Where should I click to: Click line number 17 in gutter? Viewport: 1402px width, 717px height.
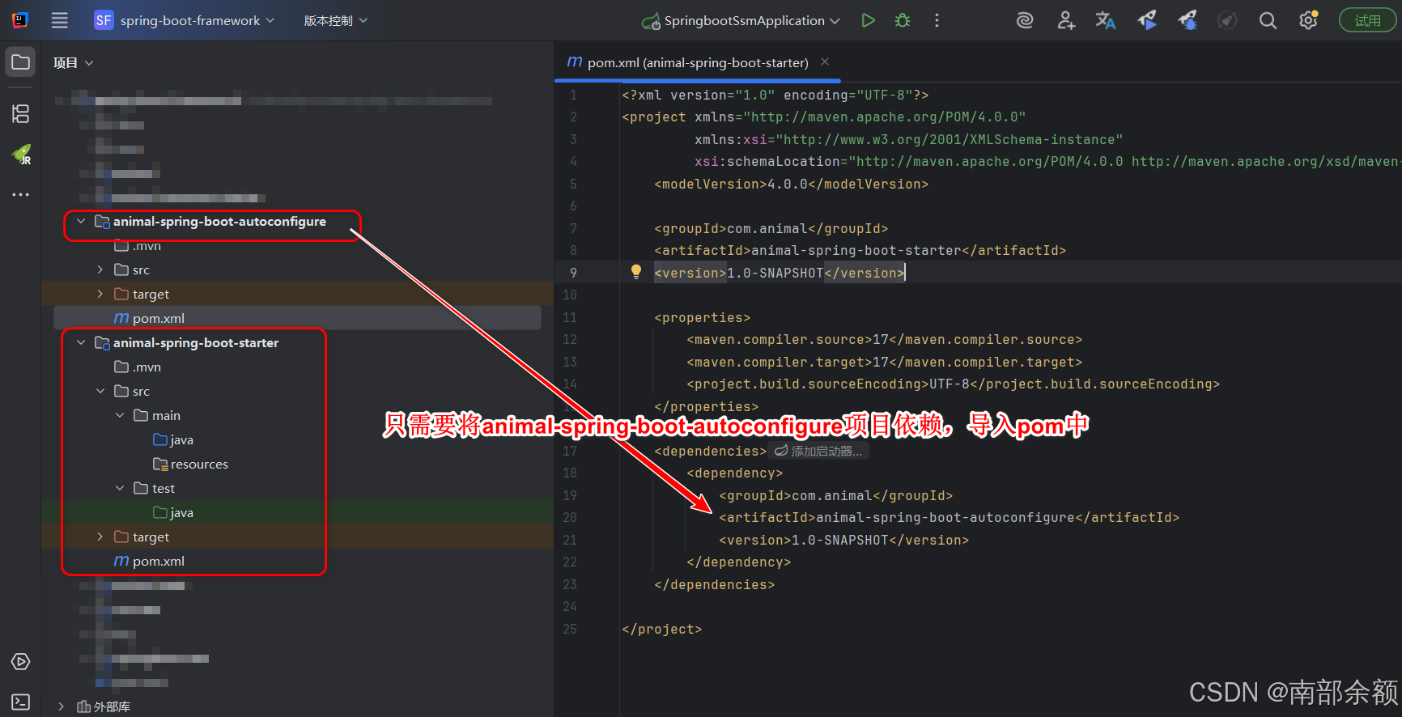point(570,451)
